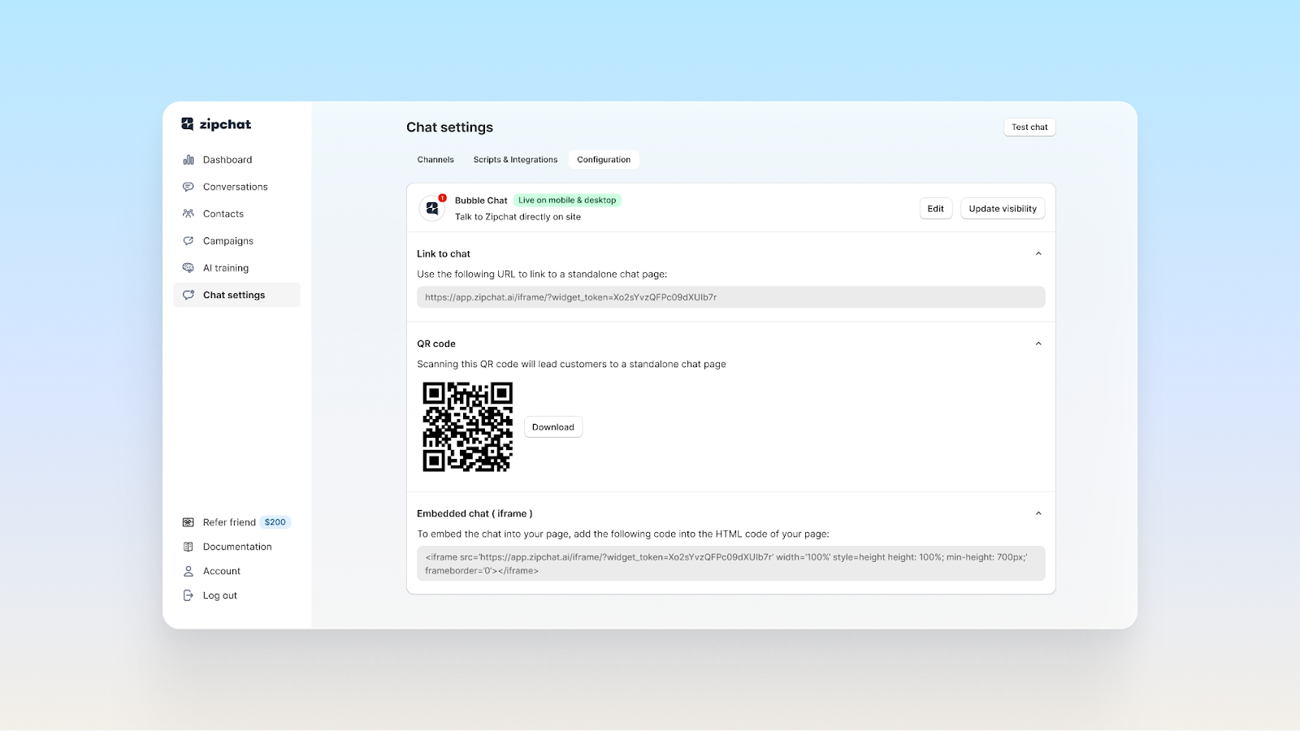Image resolution: width=1300 pixels, height=731 pixels.
Task: Collapse the QR code section
Action: (x=1038, y=343)
